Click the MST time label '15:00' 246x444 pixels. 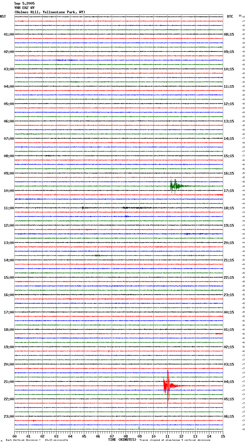[9, 278]
